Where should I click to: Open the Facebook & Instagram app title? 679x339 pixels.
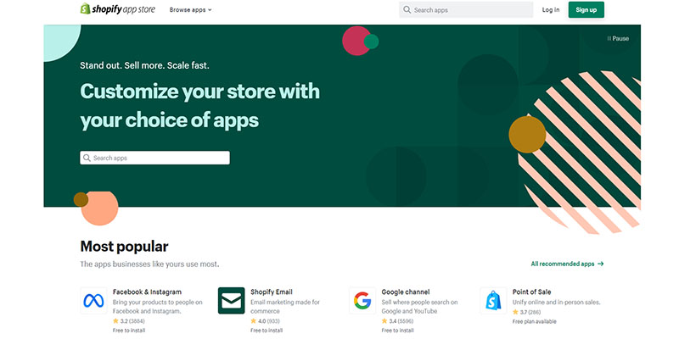point(147,292)
